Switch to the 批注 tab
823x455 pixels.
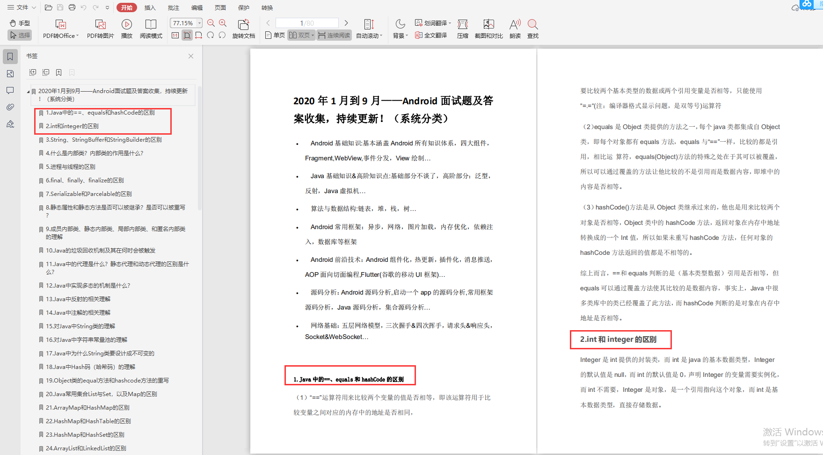click(173, 7)
